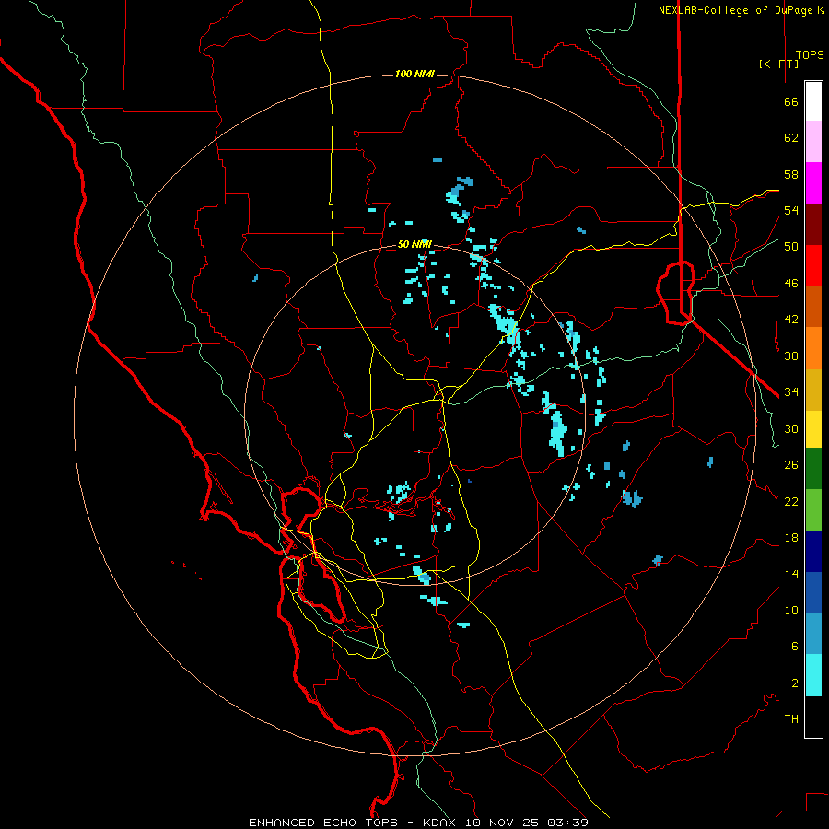Click the legend value 34
This screenshot has width=829, height=829.
point(791,392)
